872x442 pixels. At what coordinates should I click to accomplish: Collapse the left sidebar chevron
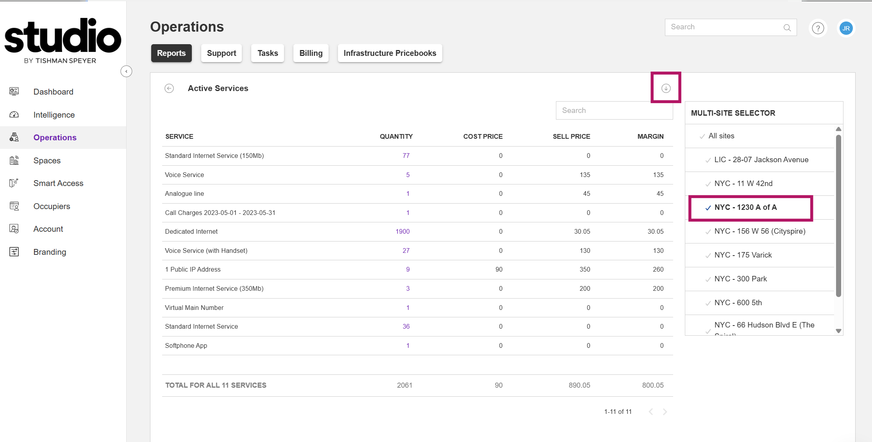coord(126,72)
